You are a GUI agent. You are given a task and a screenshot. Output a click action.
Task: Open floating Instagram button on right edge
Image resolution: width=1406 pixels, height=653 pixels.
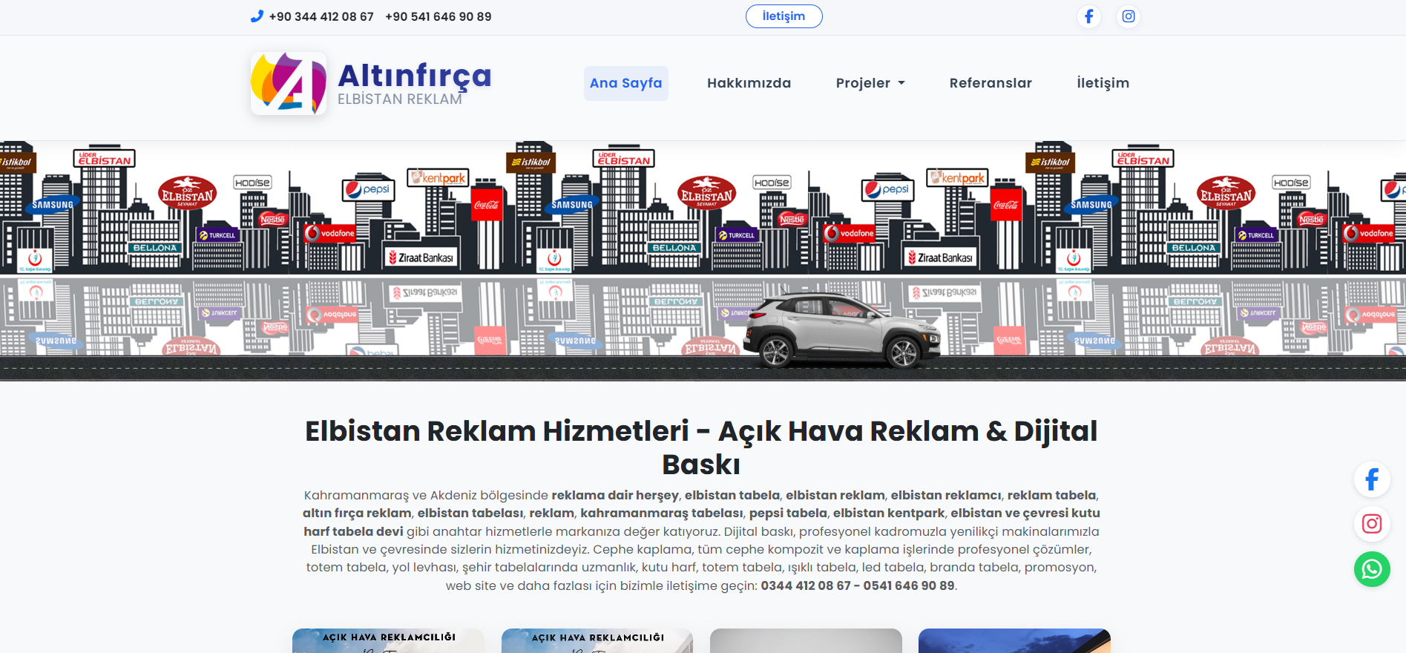coord(1372,524)
